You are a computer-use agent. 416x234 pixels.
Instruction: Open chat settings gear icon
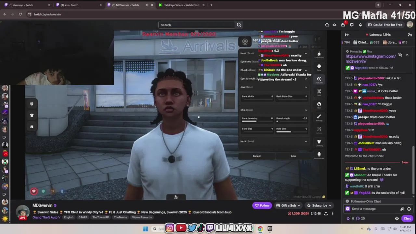tap(397, 218)
